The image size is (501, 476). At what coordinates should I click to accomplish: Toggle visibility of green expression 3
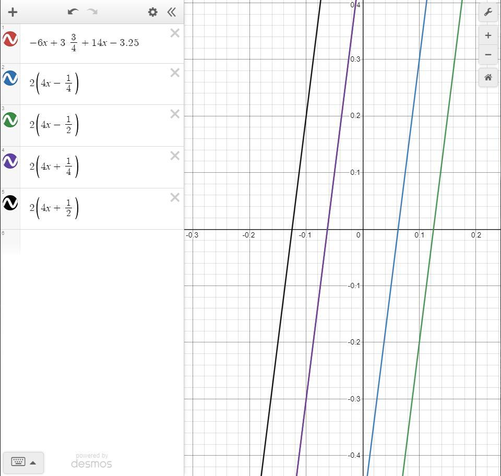coord(10,120)
